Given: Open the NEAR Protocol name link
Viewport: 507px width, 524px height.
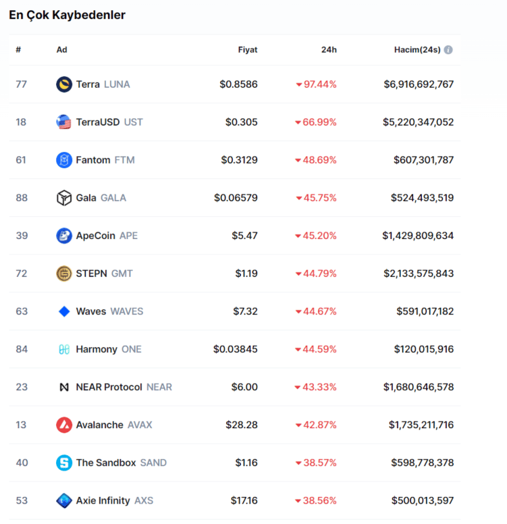Looking at the screenshot, I should [109, 387].
